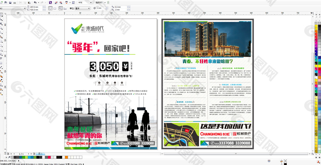Screen dimensions: 321x165
Task: Switch to the 页 1 page tab
Action: pyautogui.click(x=40, y=154)
